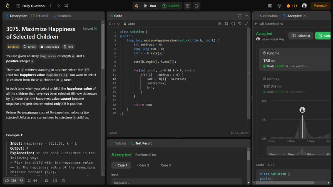Viewport: 333px width, 187px height.
Task: Submit the solution
Action: pyautogui.click(x=171, y=6)
